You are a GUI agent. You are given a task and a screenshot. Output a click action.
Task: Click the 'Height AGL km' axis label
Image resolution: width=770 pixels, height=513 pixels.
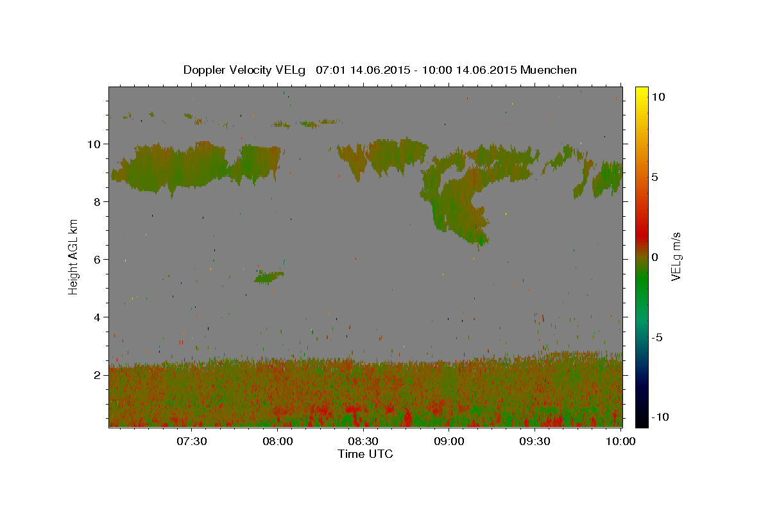coord(74,256)
